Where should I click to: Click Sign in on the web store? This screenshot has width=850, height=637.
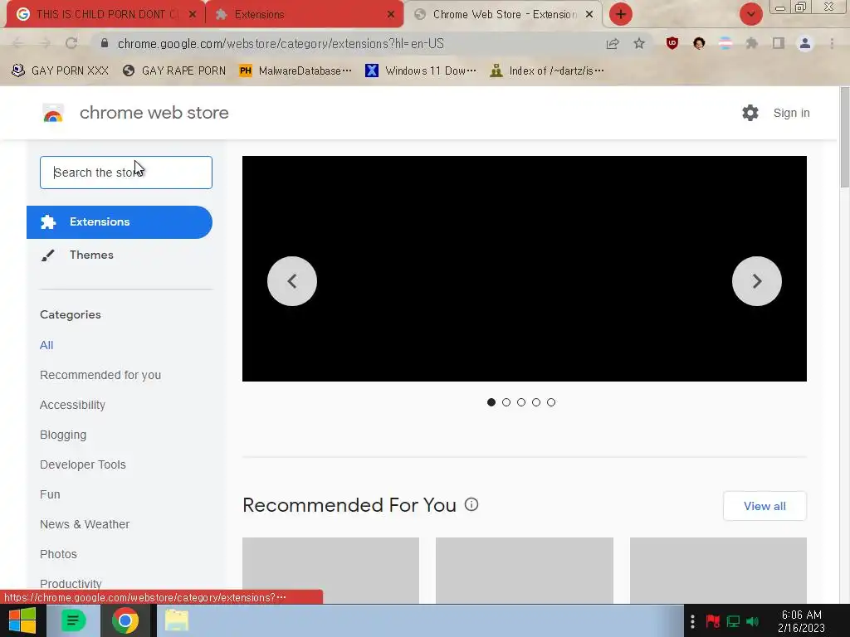click(791, 113)
